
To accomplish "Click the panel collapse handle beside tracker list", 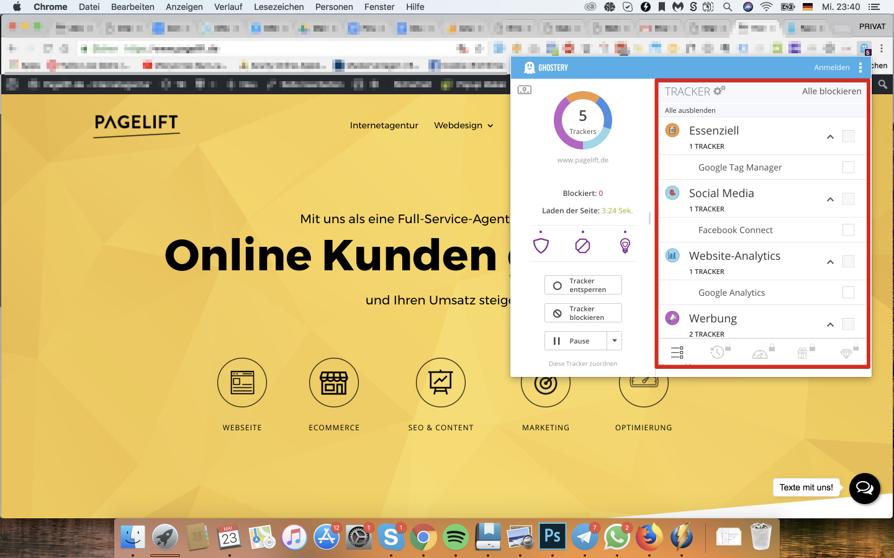I will [649, 218].
